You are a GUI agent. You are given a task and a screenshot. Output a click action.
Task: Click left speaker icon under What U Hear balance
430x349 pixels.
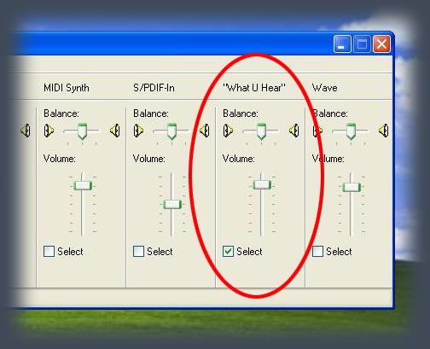click(x=228, y=131)
